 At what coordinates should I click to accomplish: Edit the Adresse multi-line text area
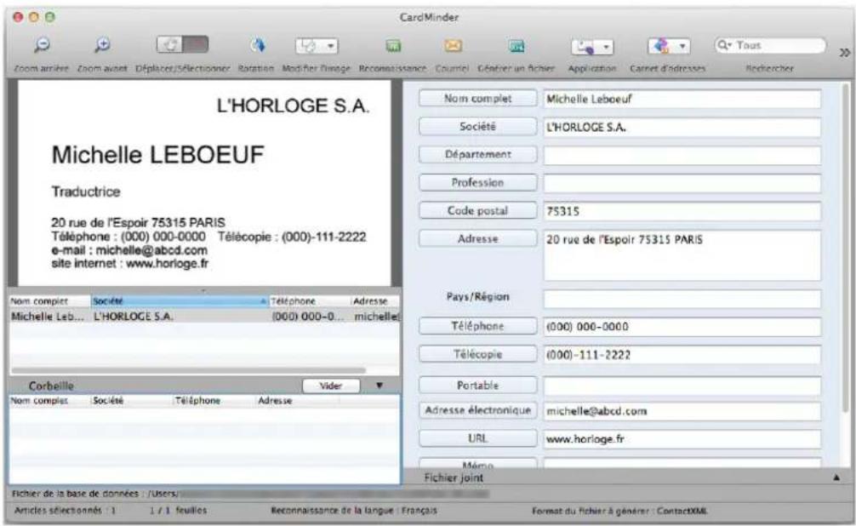[682, 255]
